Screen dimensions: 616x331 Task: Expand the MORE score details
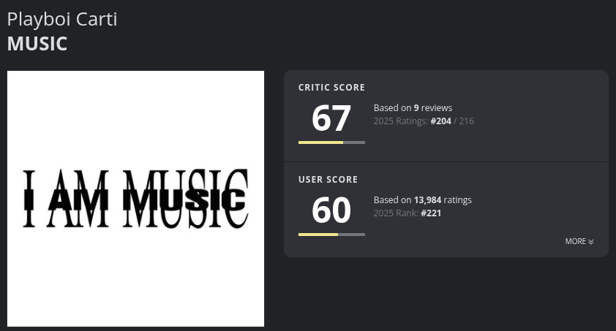click(579, 241)
